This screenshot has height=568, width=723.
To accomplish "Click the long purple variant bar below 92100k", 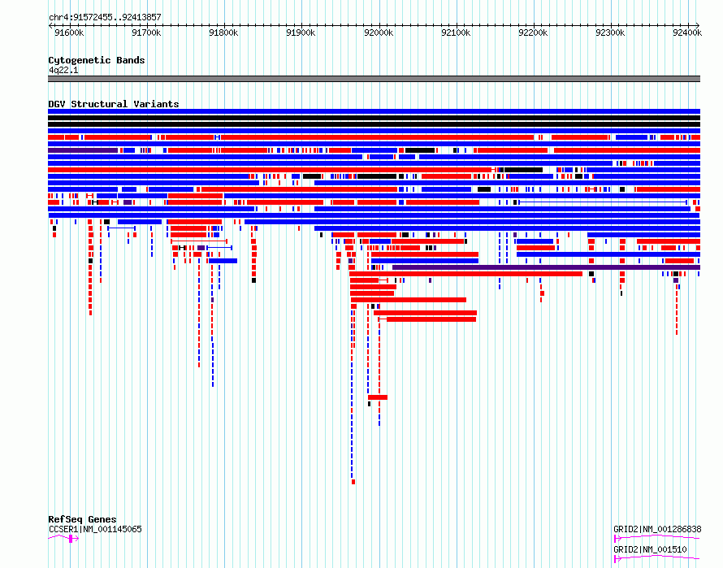I will pos(547,267).
